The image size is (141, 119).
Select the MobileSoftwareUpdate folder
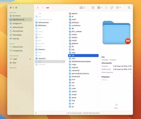coord(83,61)
